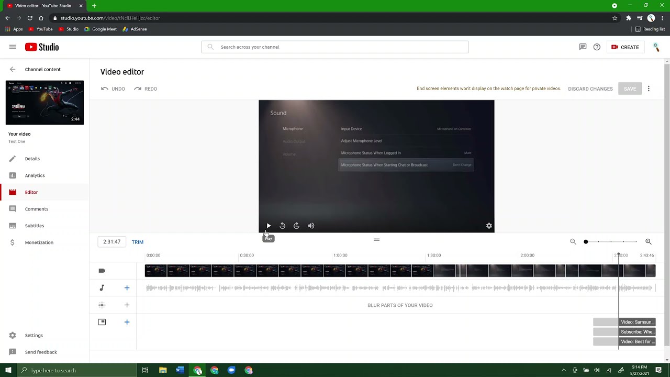Viewport: 670px width, 377px height.
Task: Open the editor three-dot options menu
Action: coord(649,89)
